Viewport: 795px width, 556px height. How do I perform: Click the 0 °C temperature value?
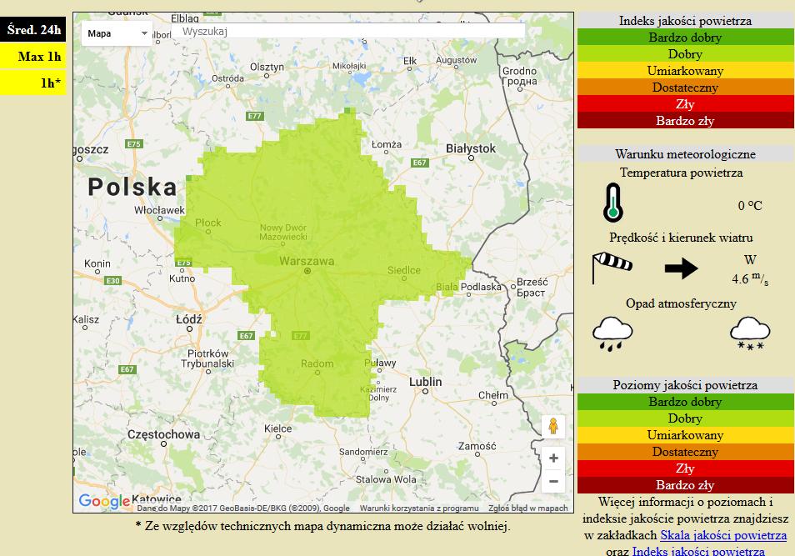click(x=750, y=205)
